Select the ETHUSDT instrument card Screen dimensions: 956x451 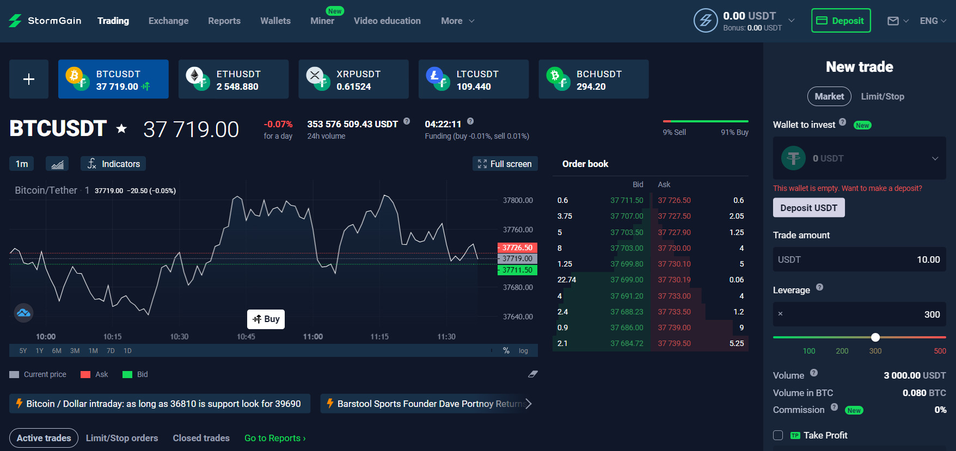coord(234,79)
